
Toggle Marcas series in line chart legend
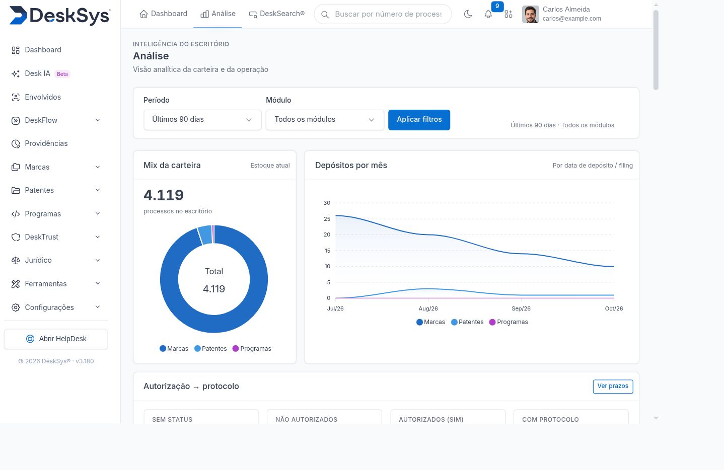point(430,322)
